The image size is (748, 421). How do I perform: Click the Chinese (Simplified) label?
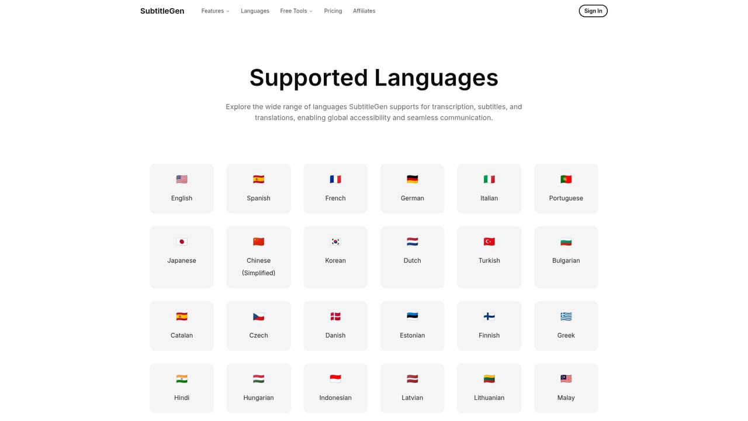[258, 267]
